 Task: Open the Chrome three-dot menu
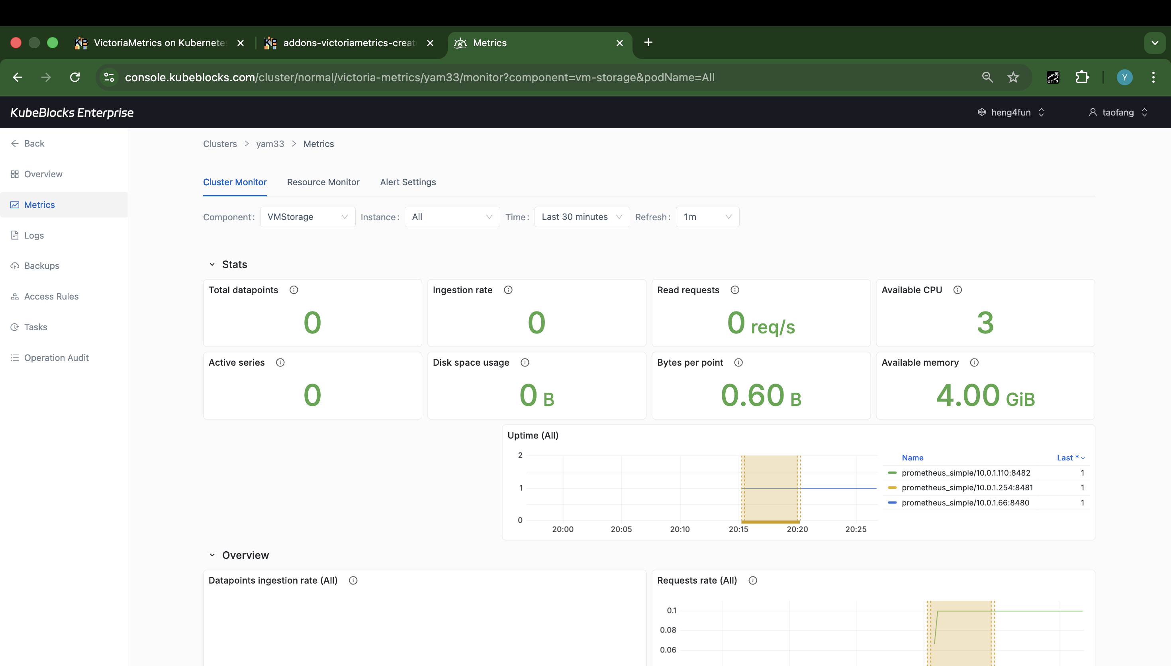[1153, 77]
